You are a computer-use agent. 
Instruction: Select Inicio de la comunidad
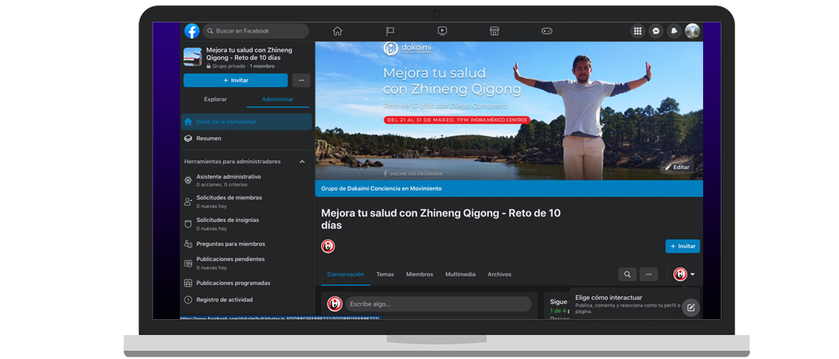[246, 122]
